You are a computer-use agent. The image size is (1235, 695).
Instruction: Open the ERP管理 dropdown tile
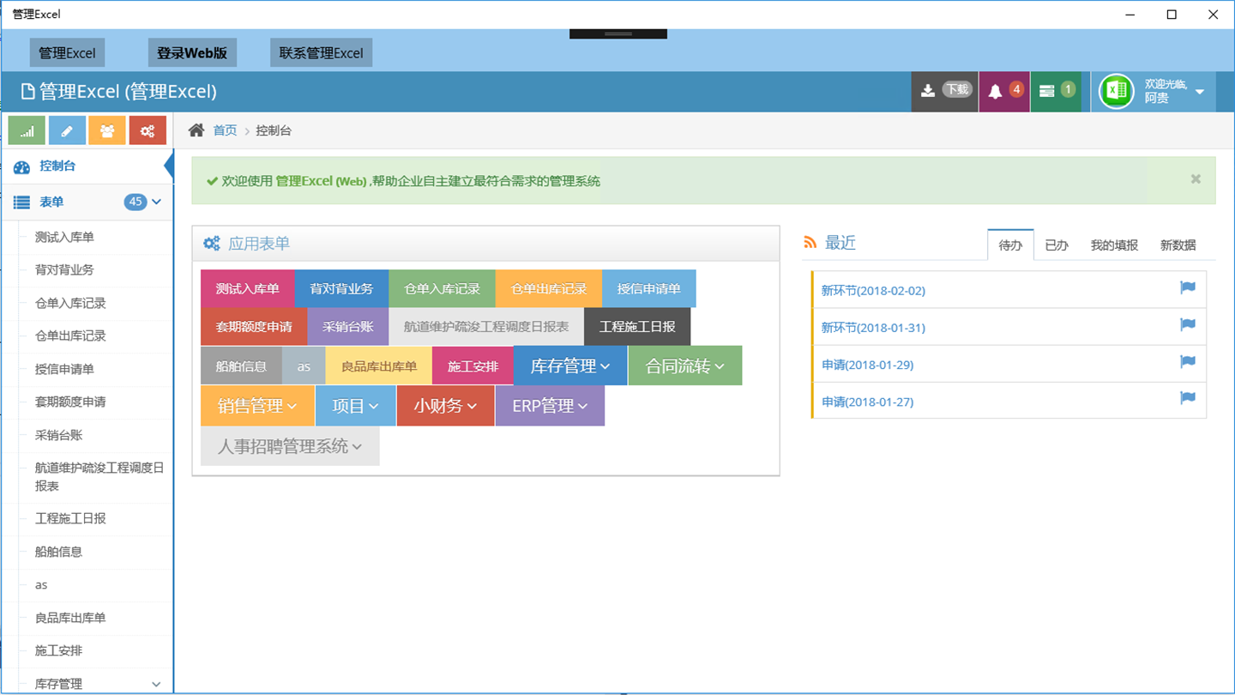pos(550,406)
